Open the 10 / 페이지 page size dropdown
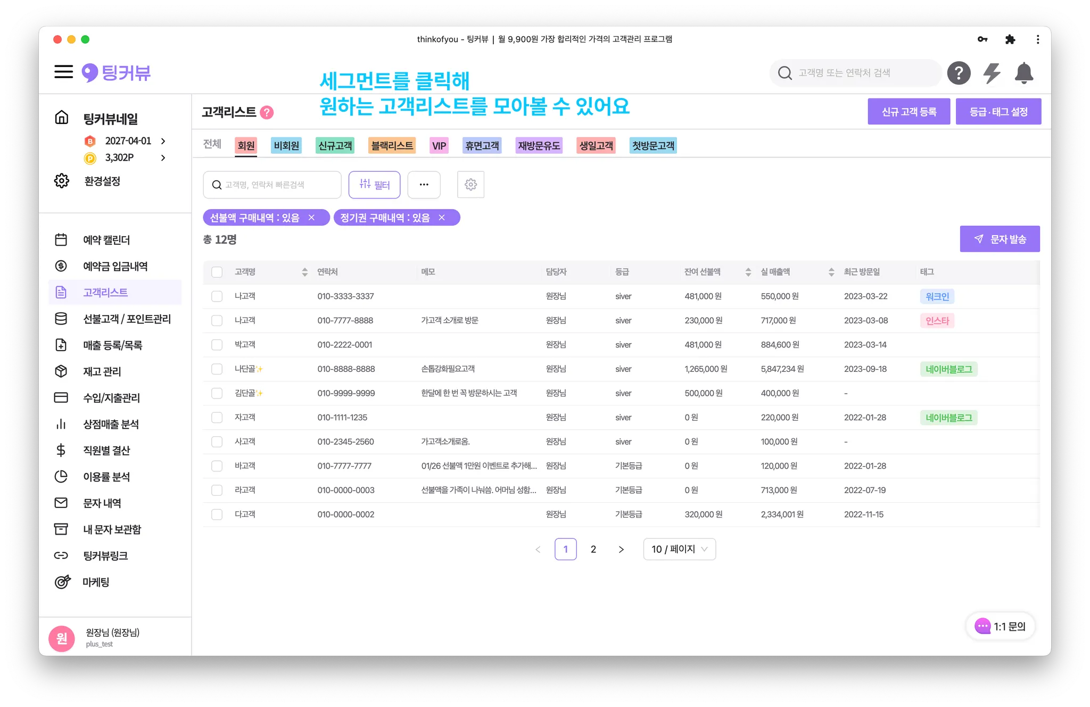 (x=679, y=549)
